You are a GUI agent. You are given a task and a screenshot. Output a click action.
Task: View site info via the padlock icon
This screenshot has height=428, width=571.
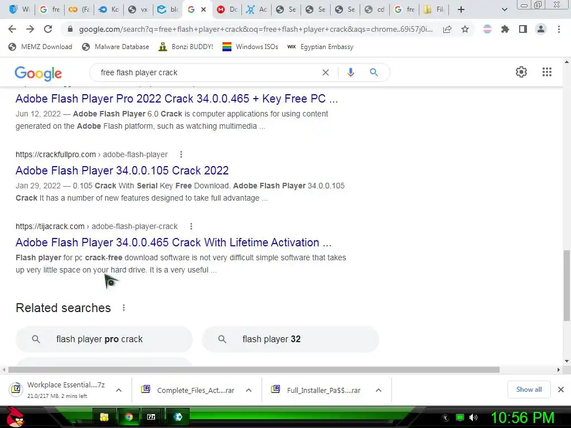[x=70, y=29]
